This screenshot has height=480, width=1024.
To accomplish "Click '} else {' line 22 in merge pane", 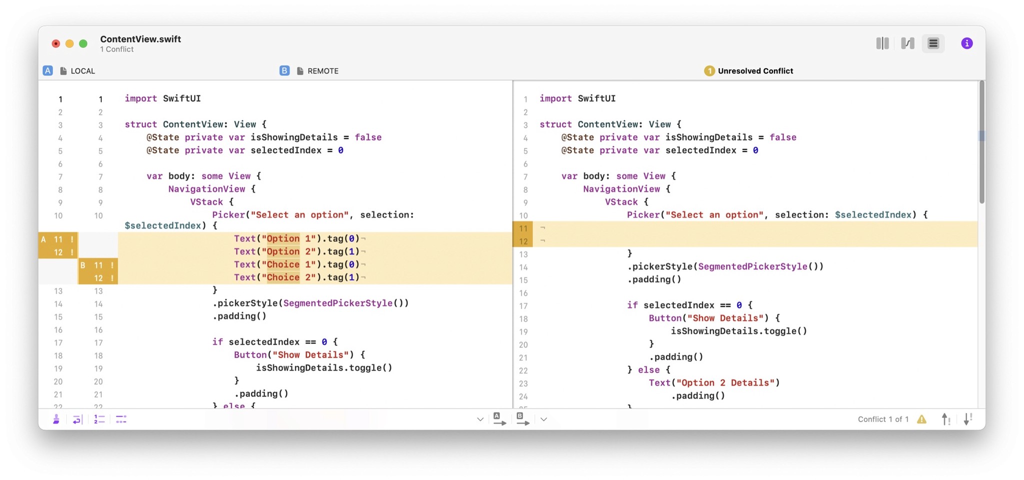I will (x=649, y=370).
